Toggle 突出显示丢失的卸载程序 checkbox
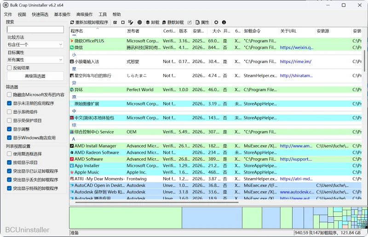Image resolution: width=368 pixels, height=237 pixels. pyautogui.click(x=9, y=179)
